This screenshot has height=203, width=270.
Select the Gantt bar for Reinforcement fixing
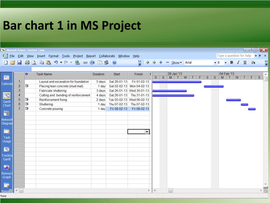point(233,100)
